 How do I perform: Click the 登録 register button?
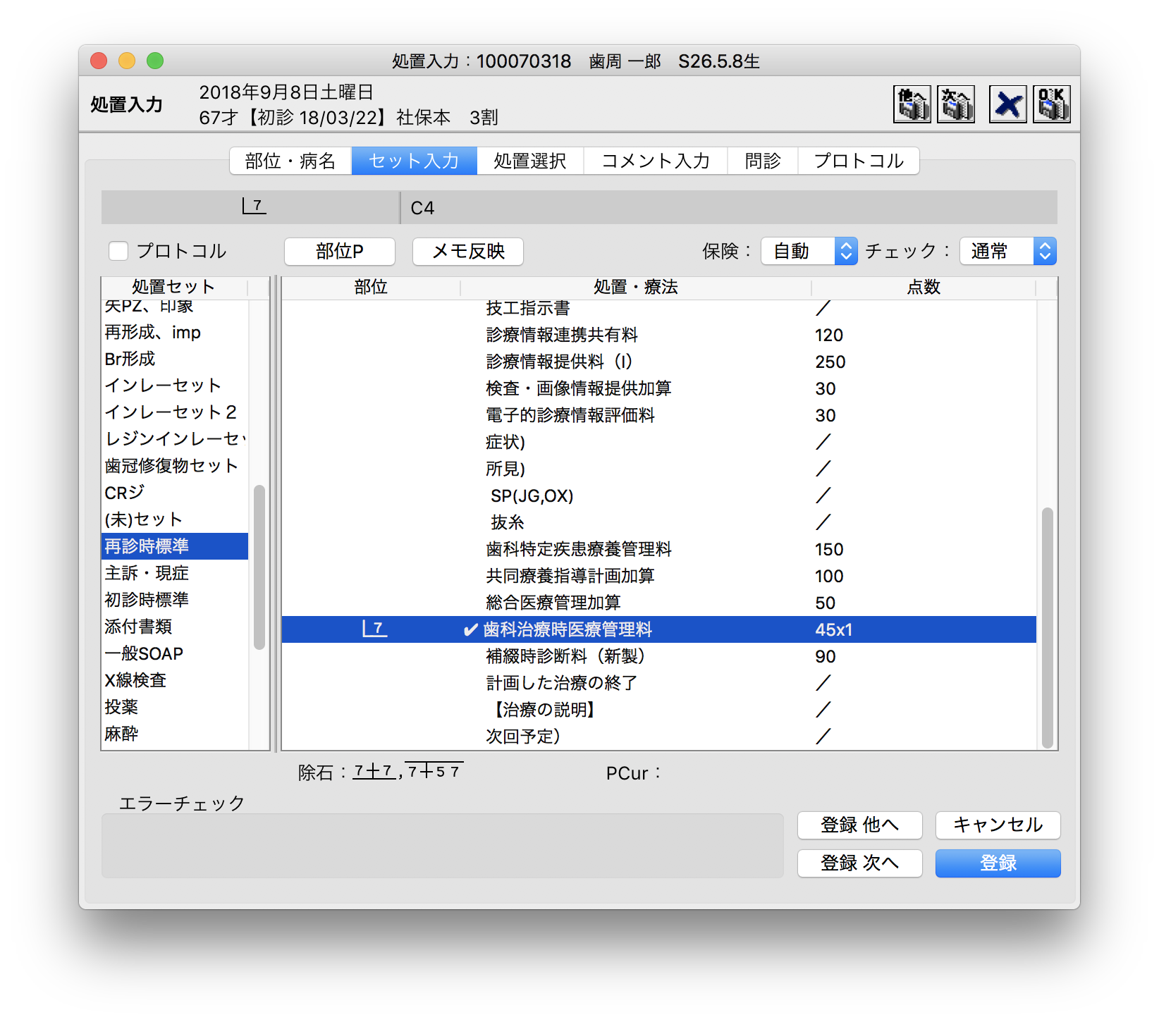click(x=997, y=863)
